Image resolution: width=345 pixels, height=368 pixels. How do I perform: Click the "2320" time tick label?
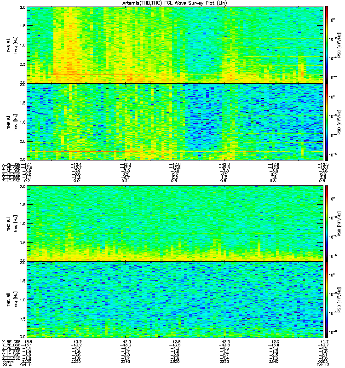(224, 362)
